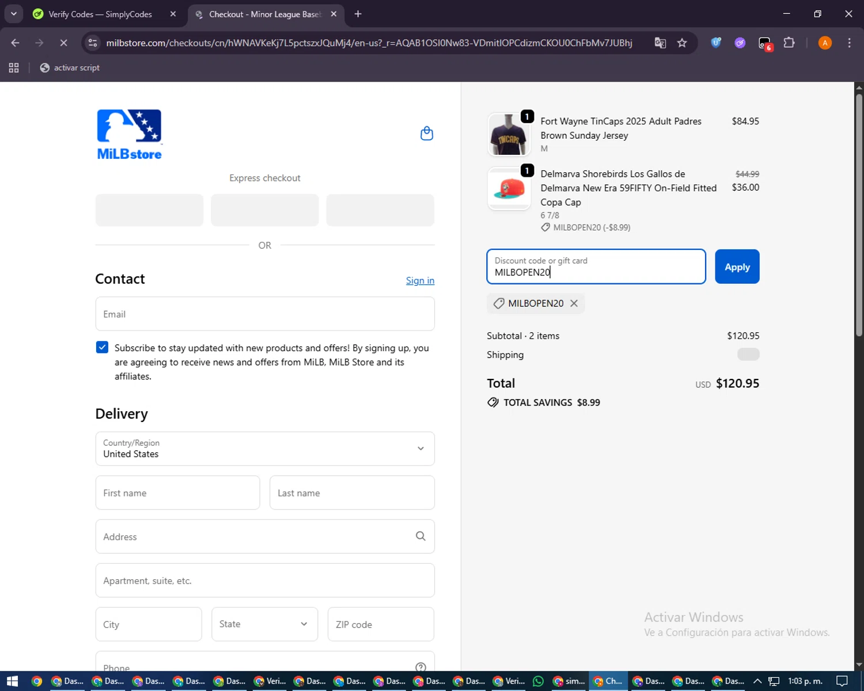This screenshot has height=691, width=864.
Task: Open the Country/Region dropdown
Action: [x=265, y=449]
